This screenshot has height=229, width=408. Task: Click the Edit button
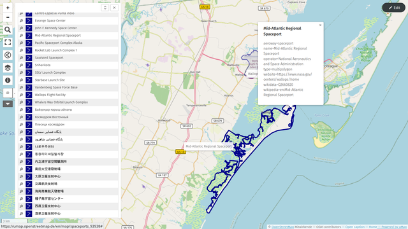click(394, 8)
